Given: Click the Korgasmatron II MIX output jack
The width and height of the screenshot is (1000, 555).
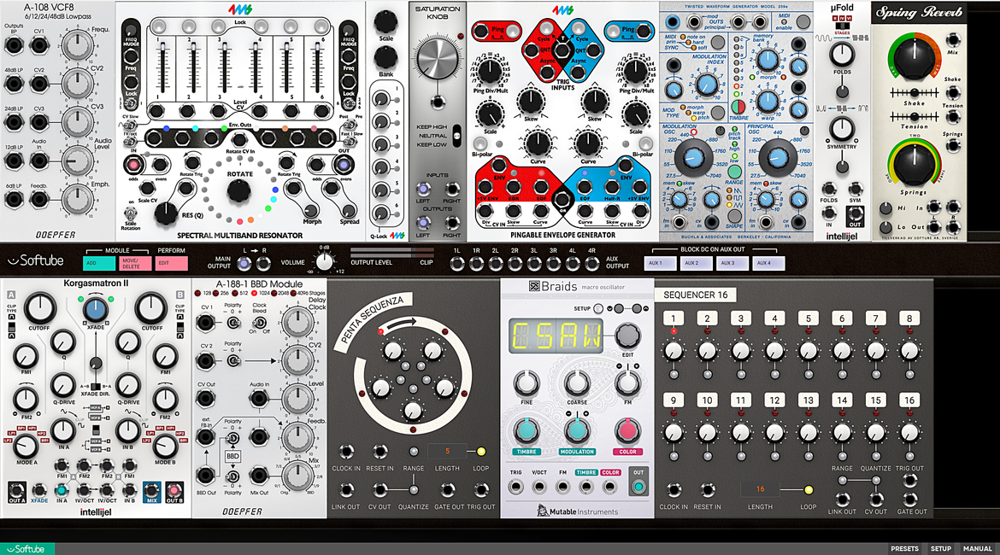Looking at the screenshot, I should tap(151, 490).
